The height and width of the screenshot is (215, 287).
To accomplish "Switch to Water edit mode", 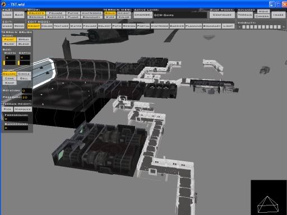I will coord(76,26).
